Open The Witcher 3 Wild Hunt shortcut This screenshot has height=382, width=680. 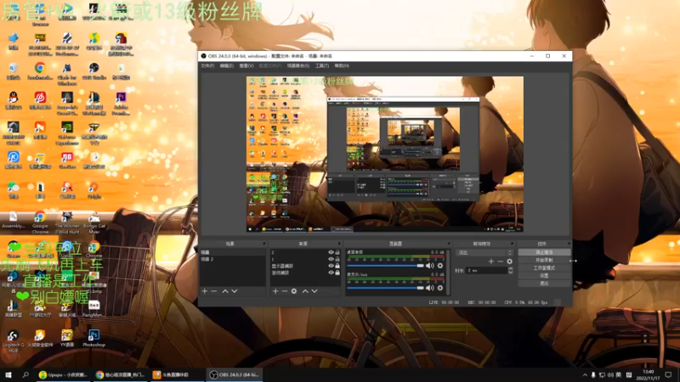pos(67,222)
